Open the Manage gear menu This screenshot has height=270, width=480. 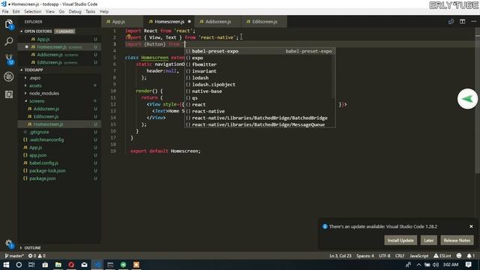tap(9, 244)
